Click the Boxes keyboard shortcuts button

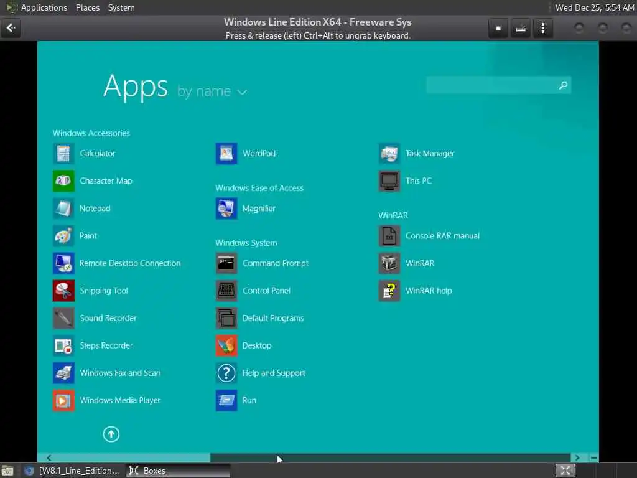tap(521, 28)
